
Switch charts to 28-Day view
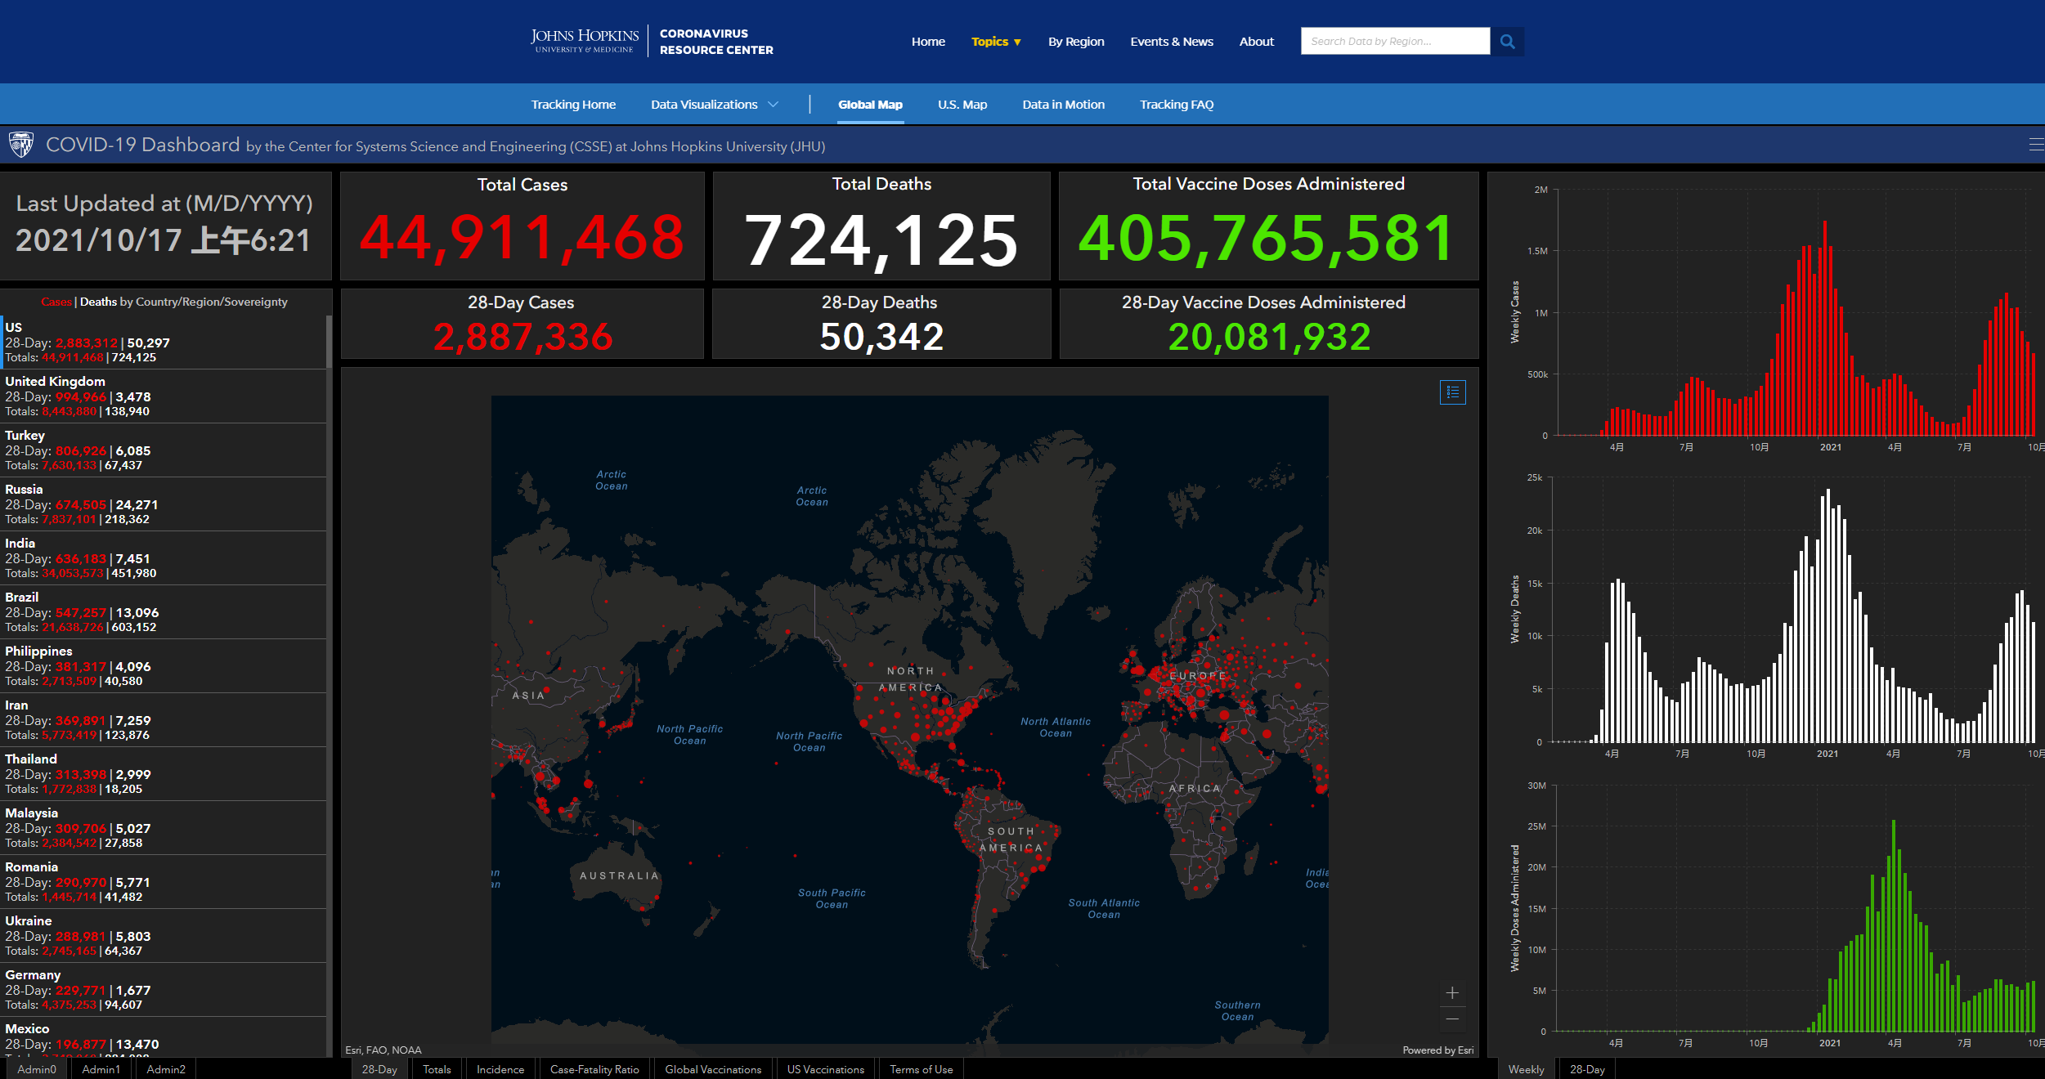1586,1069
